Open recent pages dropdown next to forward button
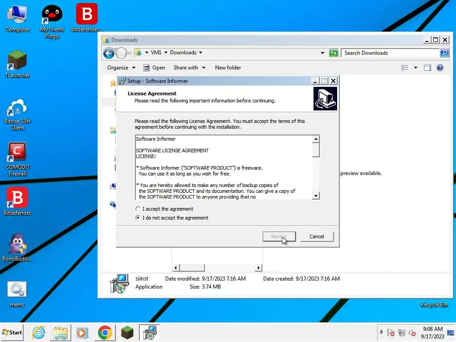The image size is (456, 342). pyautogui.click(x=130, y=53)
